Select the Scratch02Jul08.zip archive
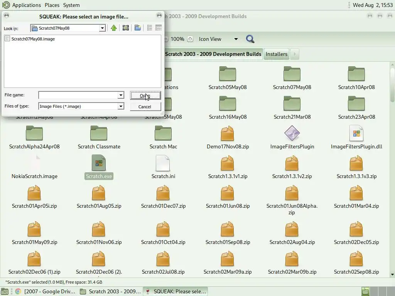 click(x=163, y=263)
